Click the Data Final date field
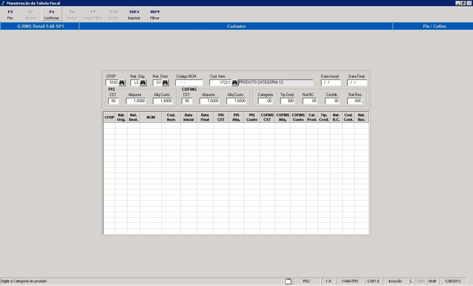Viewport: 473px width, 286px height. 357,82
